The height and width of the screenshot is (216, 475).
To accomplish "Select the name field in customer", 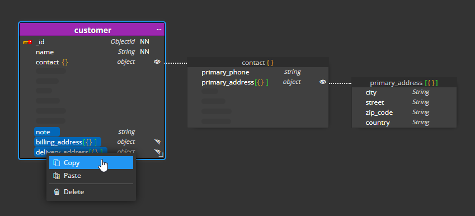I will (92, 52).
